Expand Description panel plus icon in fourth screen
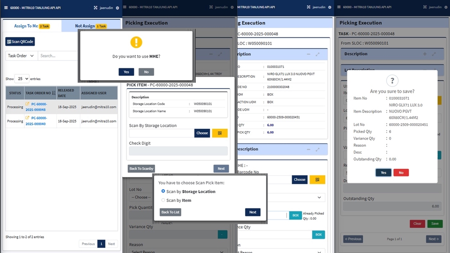 coord(425,54)
